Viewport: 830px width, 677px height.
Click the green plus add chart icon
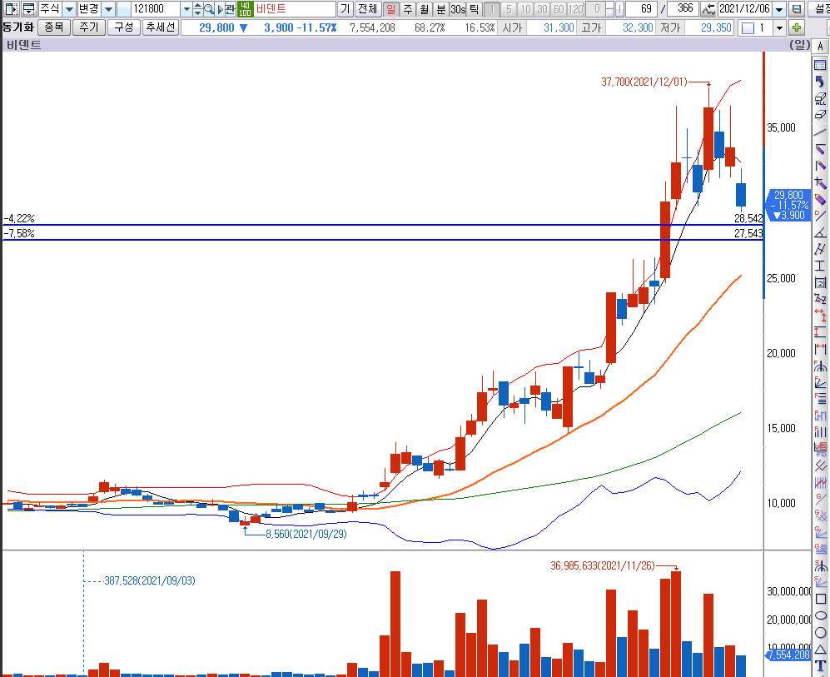[x=797, y=27]
